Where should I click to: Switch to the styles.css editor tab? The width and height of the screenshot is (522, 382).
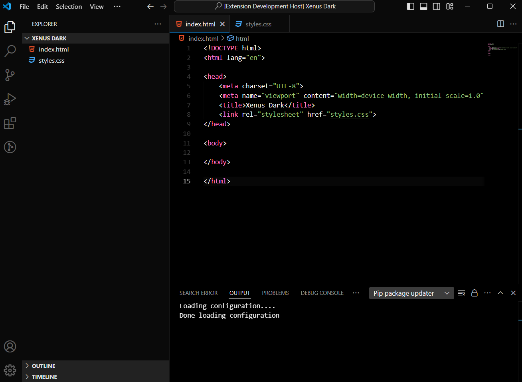click(259, 24)
